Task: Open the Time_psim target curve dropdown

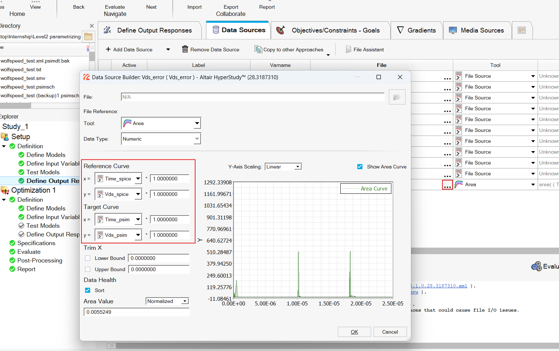Action: [x=118, y=219]
